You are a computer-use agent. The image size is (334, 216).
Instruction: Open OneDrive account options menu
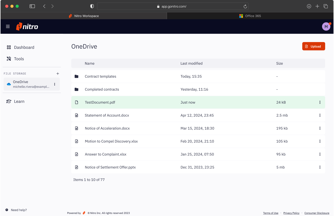55,84
